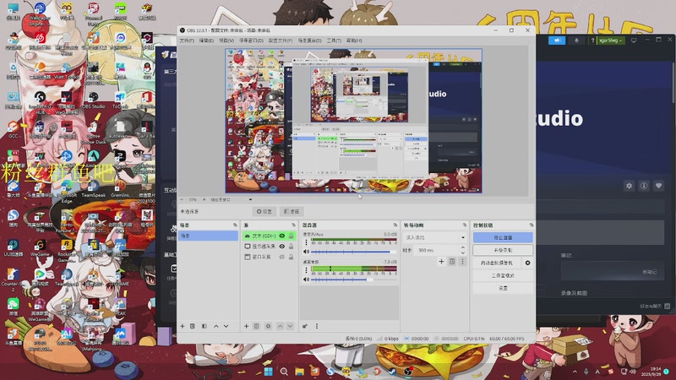Open the Docks (D) menu
This screenshot has width=676, height=380.
tap(251, 41)
